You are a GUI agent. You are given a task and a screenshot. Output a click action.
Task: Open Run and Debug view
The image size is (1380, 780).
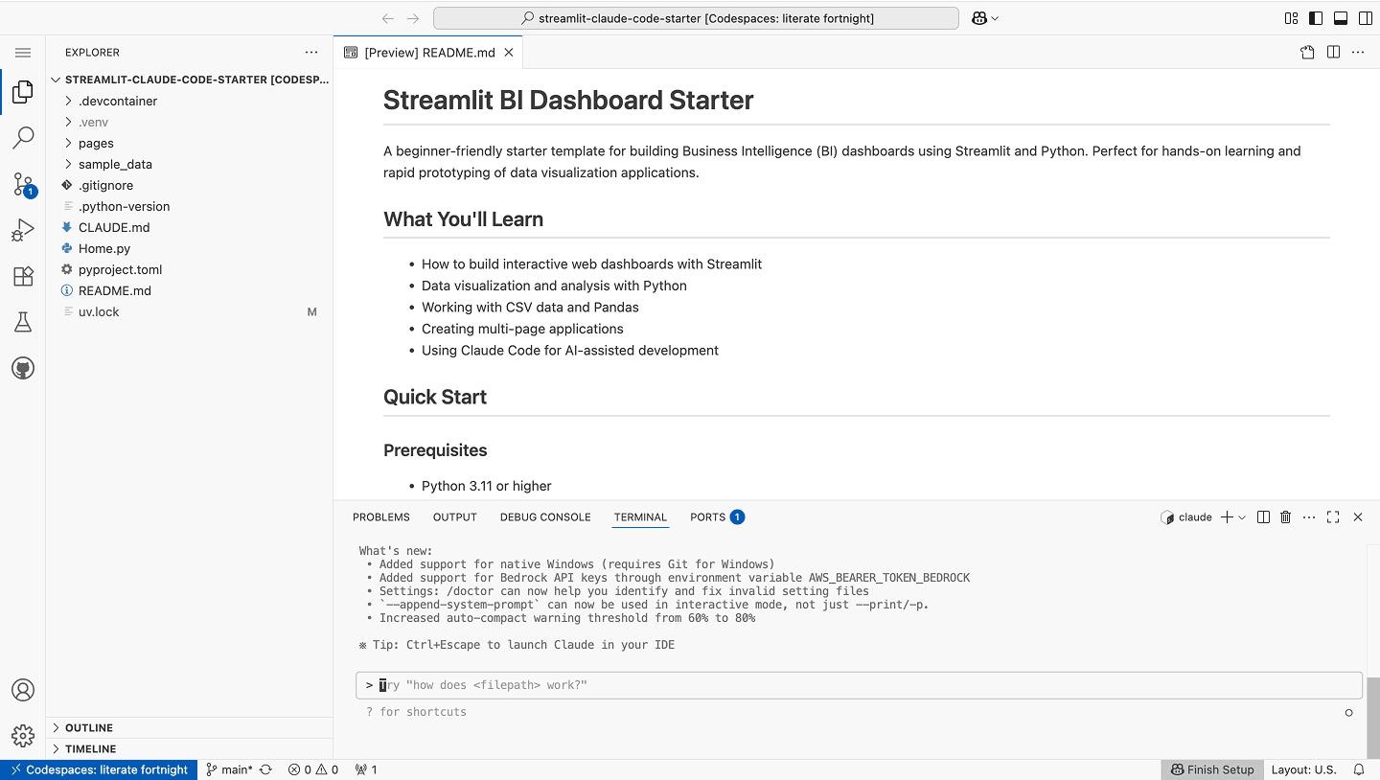tap(23, 230)
